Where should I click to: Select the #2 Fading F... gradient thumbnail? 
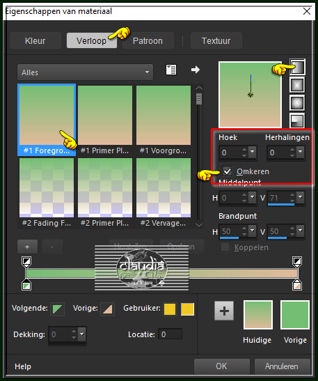[x=47, y=192]
